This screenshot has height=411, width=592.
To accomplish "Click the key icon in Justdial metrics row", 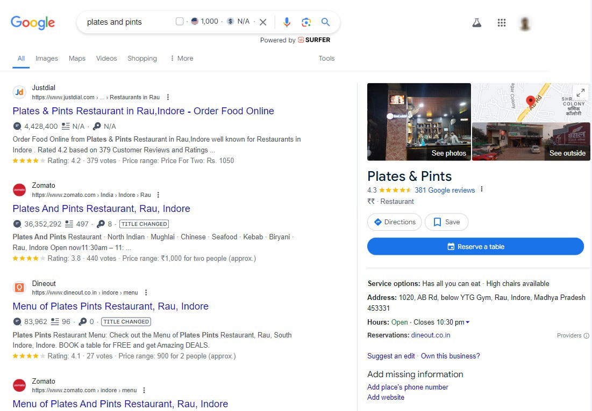I will pyautogui.click(x=97, y=126).
